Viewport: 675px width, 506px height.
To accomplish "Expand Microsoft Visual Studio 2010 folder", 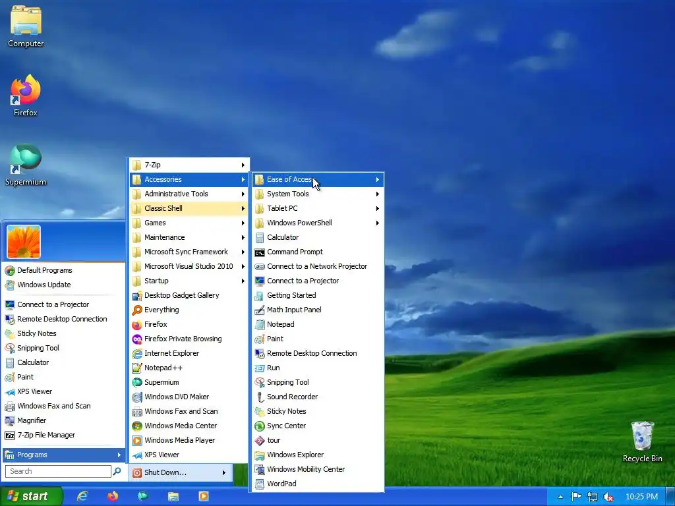I will (x=189, y=266).
